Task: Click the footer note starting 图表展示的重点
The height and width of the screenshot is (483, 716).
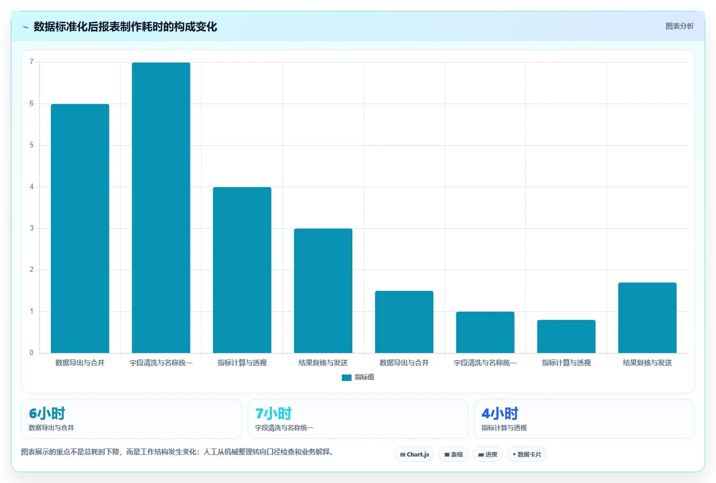Action: [177, 452]
